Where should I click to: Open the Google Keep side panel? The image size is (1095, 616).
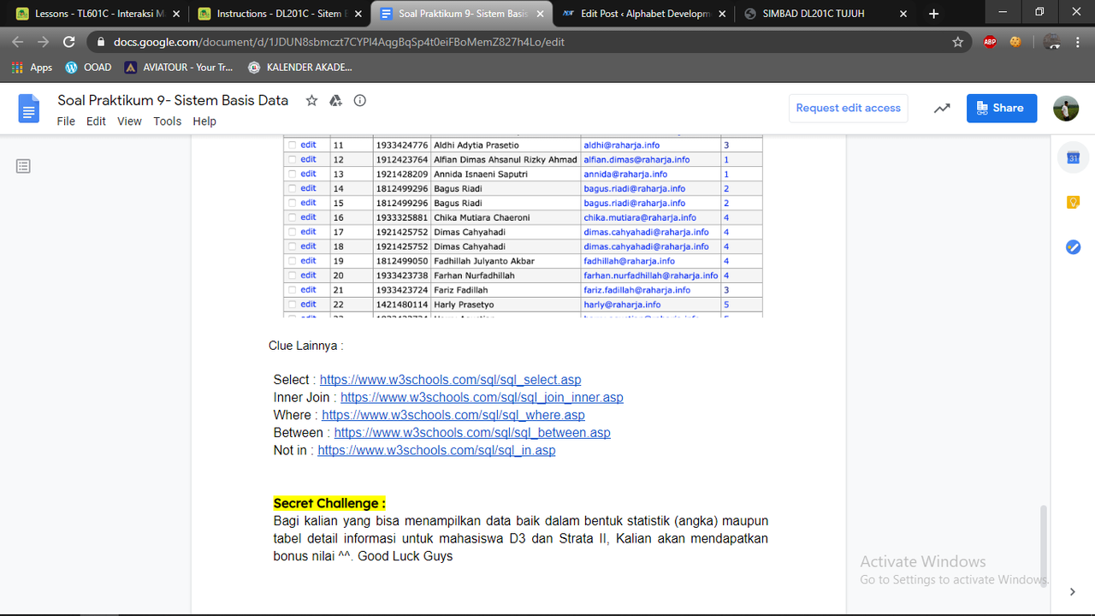click(1073, 202)
